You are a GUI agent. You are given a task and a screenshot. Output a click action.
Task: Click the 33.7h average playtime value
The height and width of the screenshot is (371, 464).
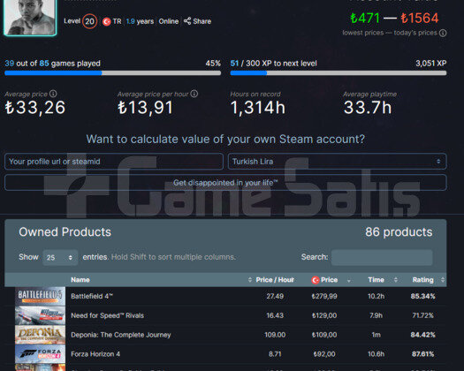(368, 108)
